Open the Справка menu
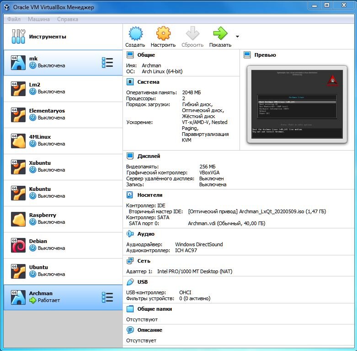Screen dimensions: 357x351 coord(68,19)
